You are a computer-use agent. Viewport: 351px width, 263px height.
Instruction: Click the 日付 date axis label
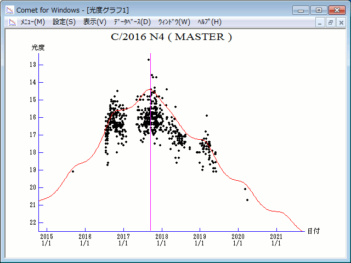click(313, 231)
